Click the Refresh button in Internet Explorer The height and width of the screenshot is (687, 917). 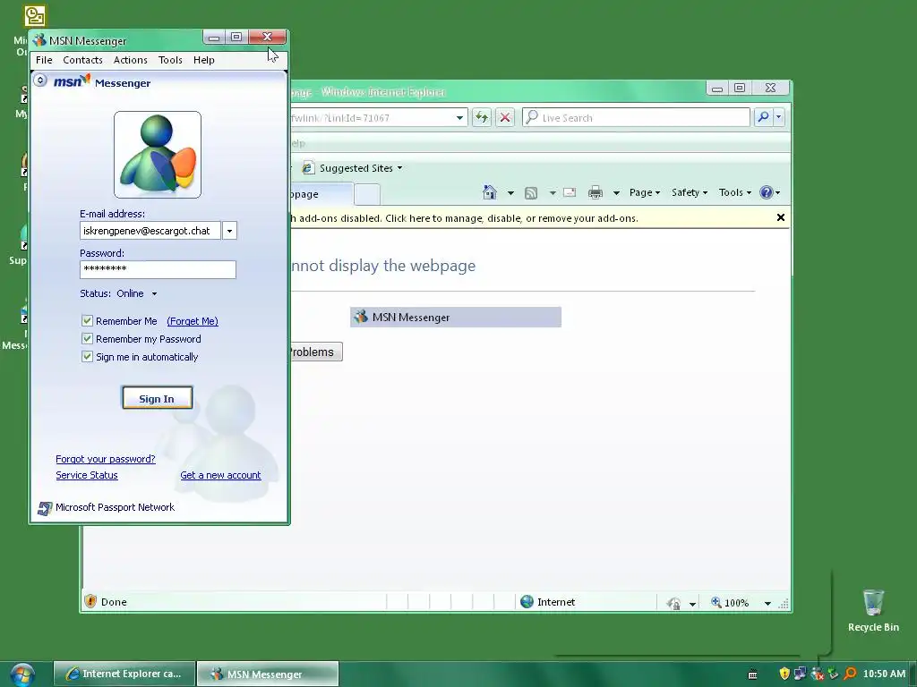[x=481, y=117]
